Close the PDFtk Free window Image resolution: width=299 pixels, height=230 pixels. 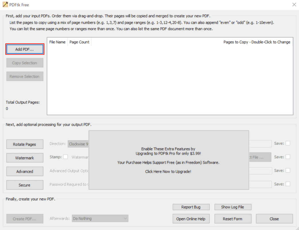click(x=294, y=5)
